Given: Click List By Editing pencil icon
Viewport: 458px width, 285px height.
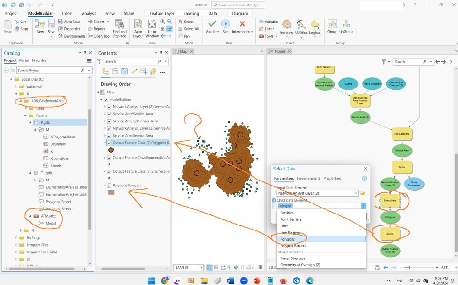Looking at the screenshot, I should (134, 71).
